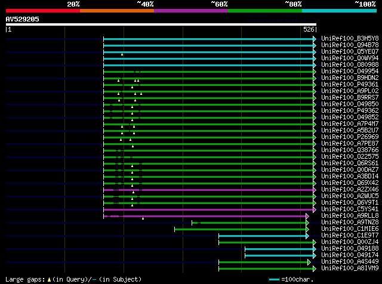
Task: Select the UniRef100_Q6V9T1 label
Action: click(350, 203)
